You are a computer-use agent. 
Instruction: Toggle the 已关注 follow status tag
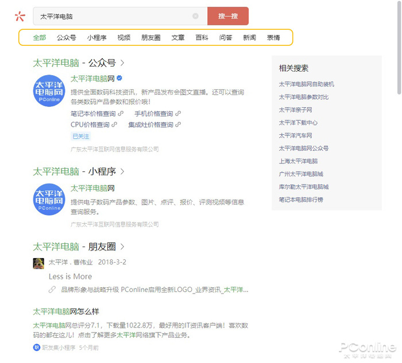click(x=80, y=136)
